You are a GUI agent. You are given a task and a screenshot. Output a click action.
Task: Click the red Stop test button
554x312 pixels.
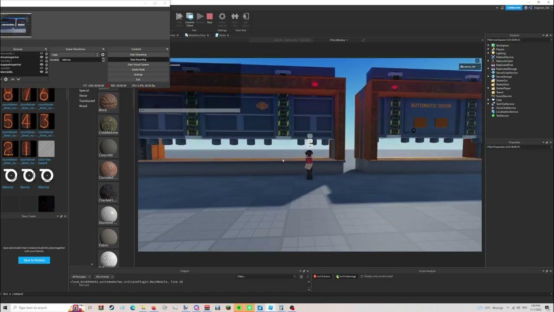[209, 16]
